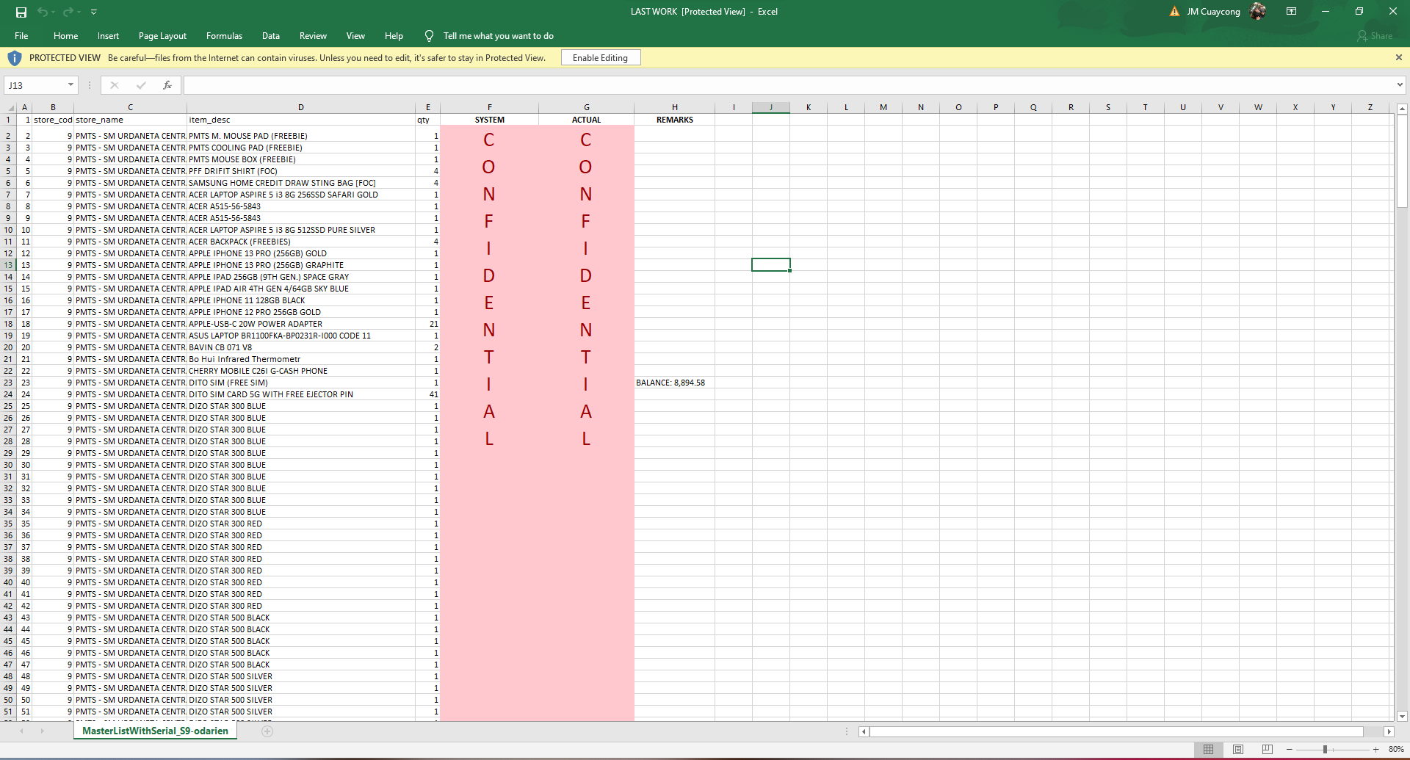Select column H header
Viewport: 1410px width, 760px height.
pyautogui.click(x=675, y=107)
